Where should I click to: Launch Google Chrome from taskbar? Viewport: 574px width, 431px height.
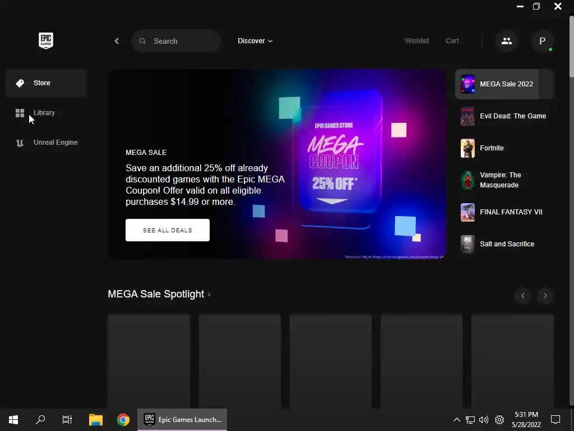click(x=123, y=420)
